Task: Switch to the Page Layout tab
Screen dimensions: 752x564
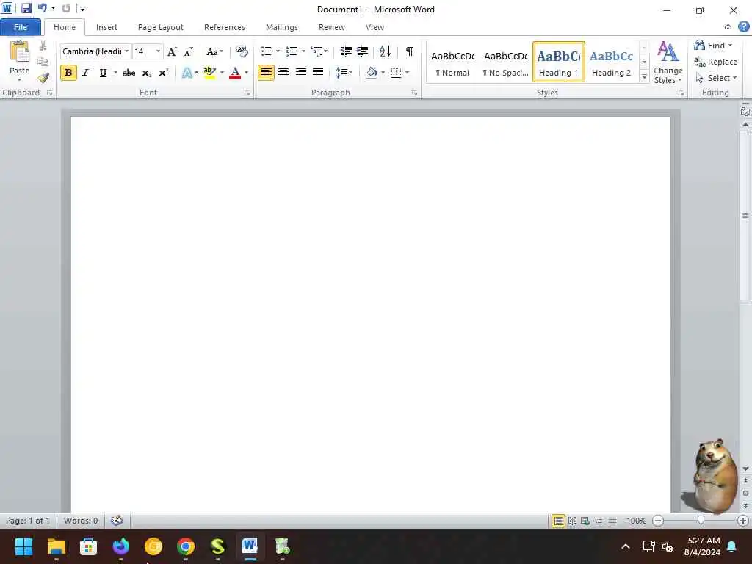Action: (161, 27)
